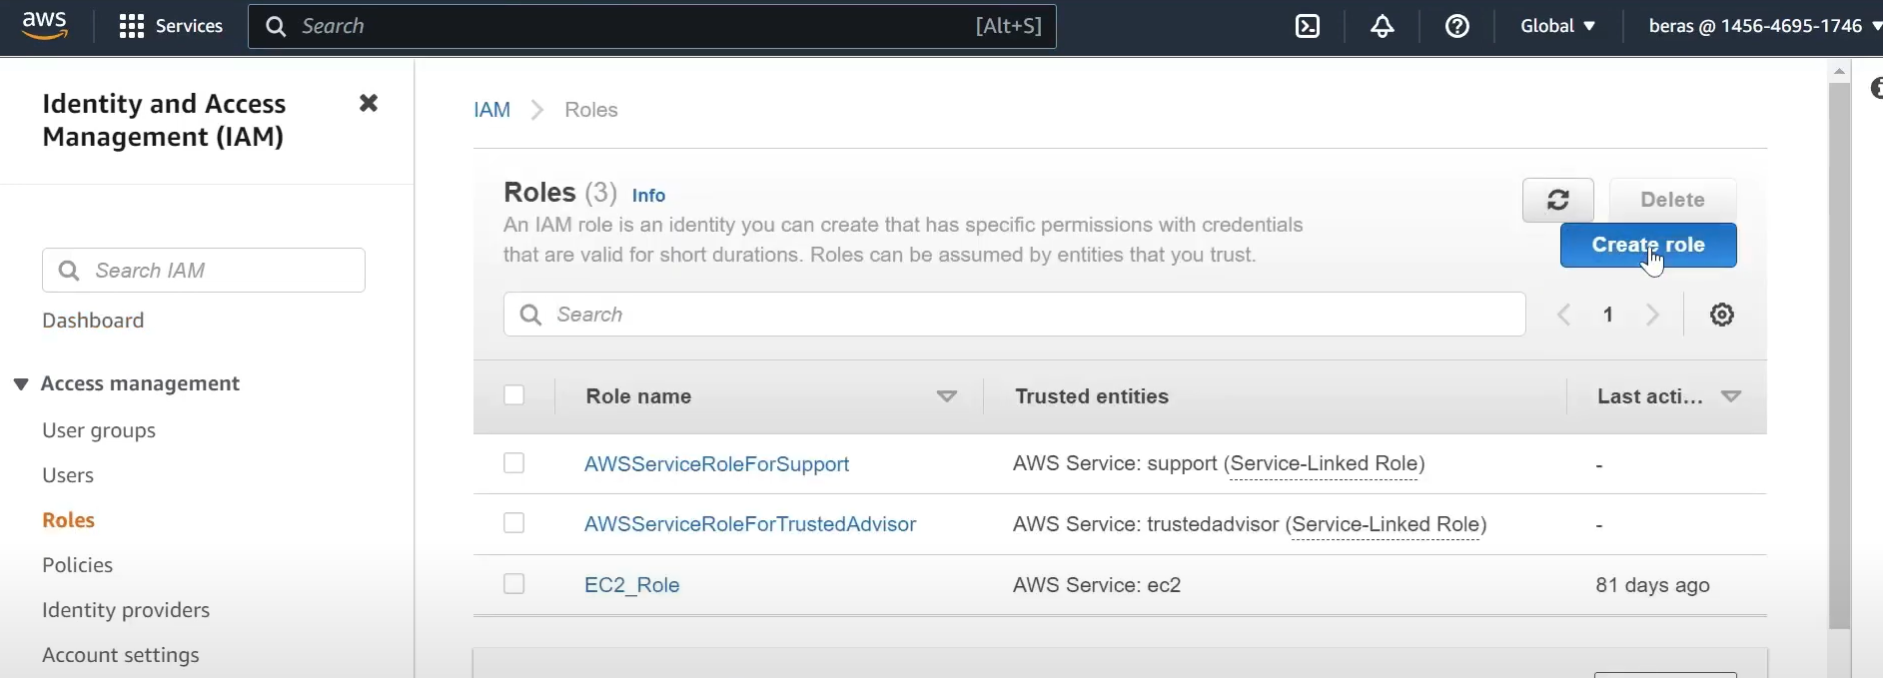Sort by Role name column arrow
Viewport: 1883px width, 678px height.
[x=946, y=396]
